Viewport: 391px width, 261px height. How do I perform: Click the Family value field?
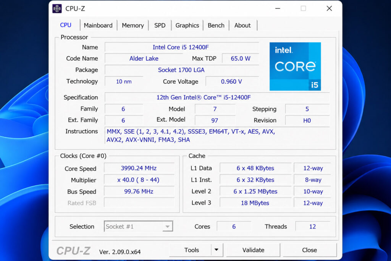coord(124,109)
